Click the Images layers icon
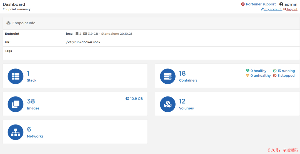The image size is (300, 154). (16, 104)
